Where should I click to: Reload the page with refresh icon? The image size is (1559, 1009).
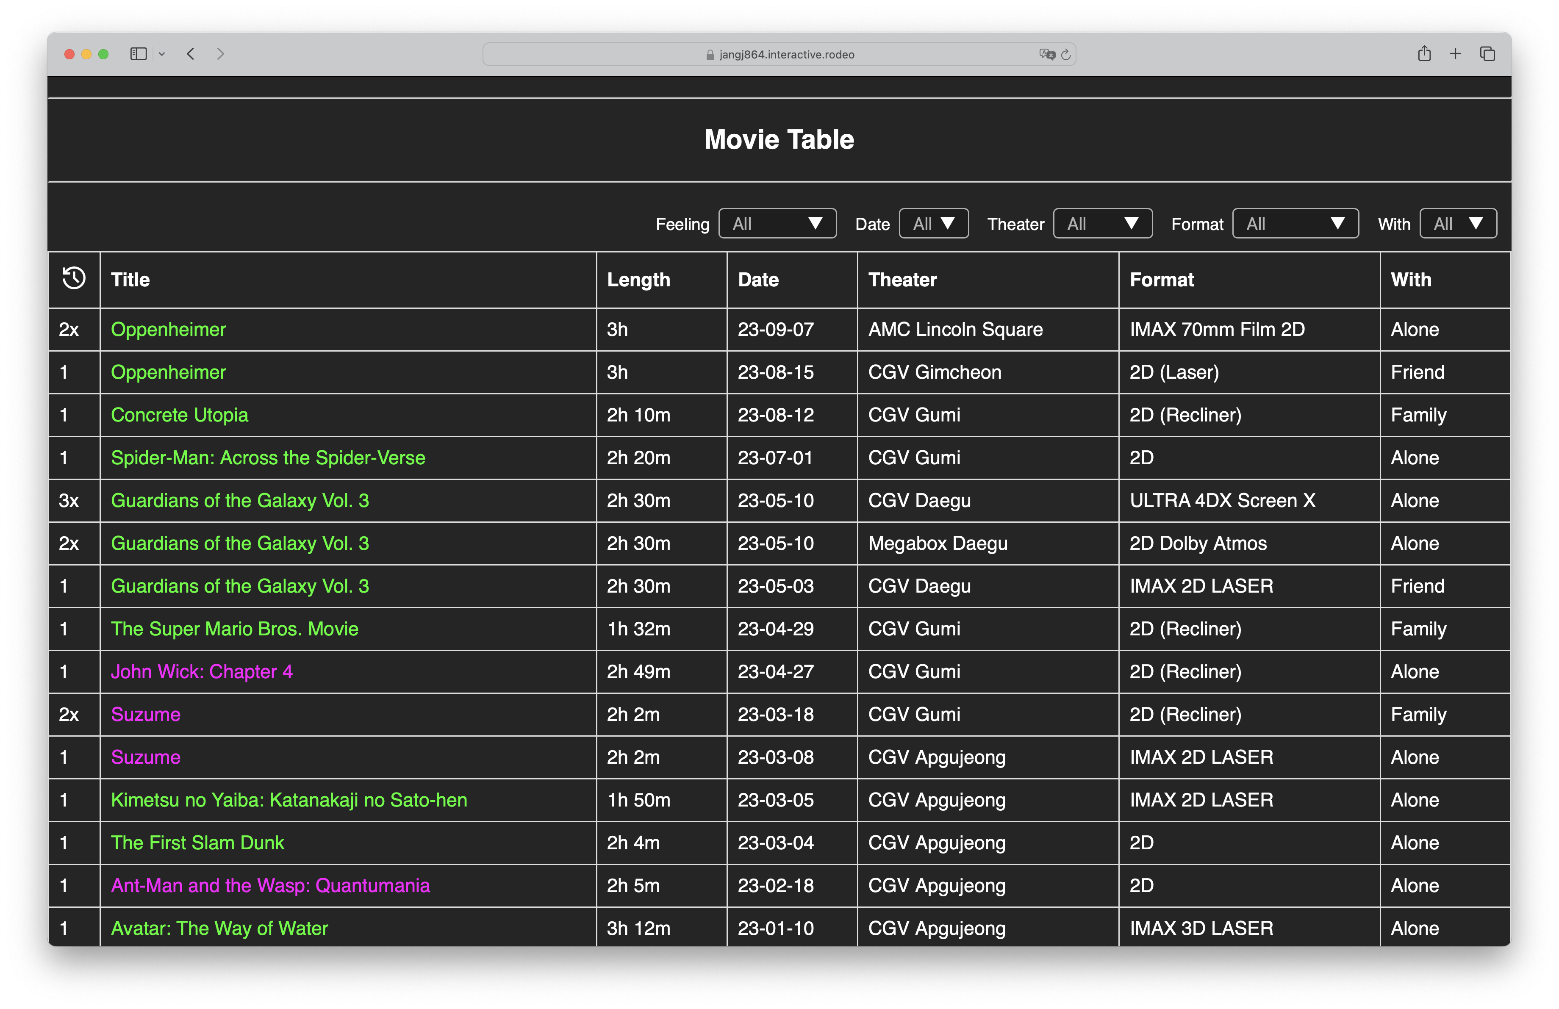(x=1066, y=54)
